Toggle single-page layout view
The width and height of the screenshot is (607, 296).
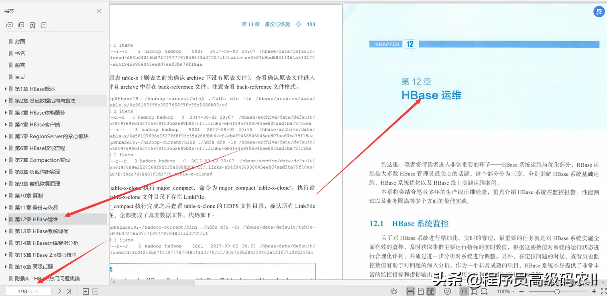click(x=421, y=291)
